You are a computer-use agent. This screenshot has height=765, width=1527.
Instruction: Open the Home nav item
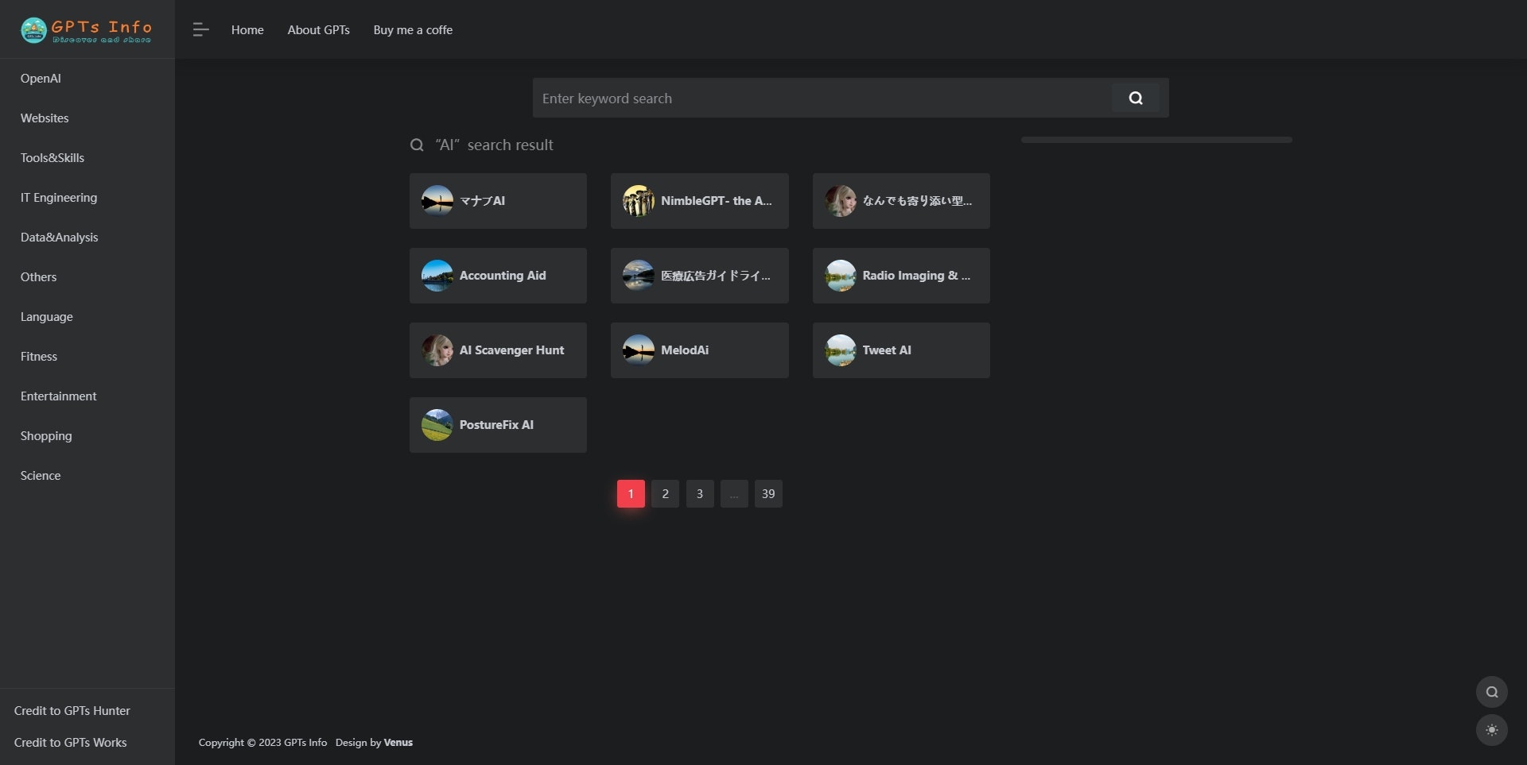point(247,29)
